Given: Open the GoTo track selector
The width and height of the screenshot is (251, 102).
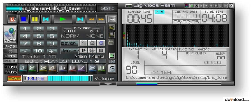Looking at the screenshot, I should coord(108,8).
